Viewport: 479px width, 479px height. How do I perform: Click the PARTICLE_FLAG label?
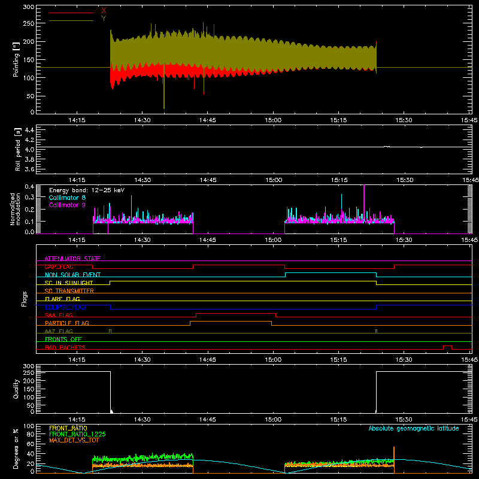[67, 323]
